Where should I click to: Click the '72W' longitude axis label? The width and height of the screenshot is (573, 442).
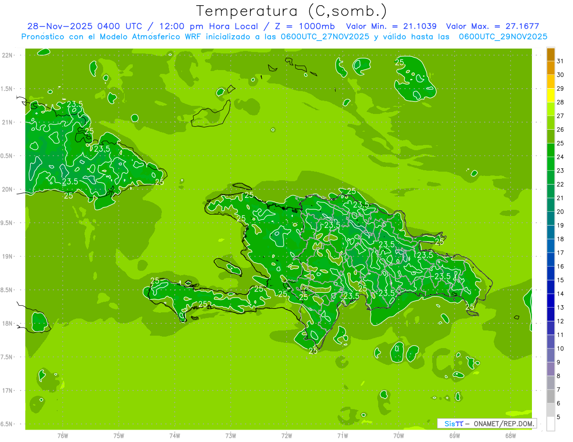click(x=286, y=436)
